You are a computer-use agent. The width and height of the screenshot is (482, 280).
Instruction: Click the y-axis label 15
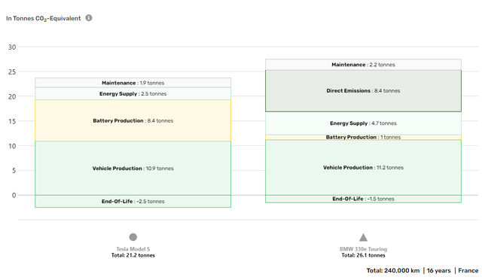[x=12, y=121]
